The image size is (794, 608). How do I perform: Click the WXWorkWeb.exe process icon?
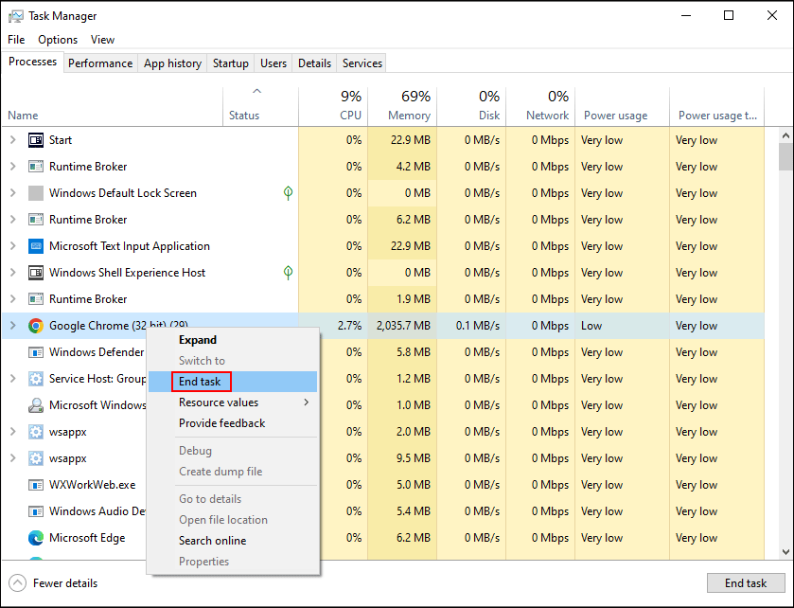point(36,485)
